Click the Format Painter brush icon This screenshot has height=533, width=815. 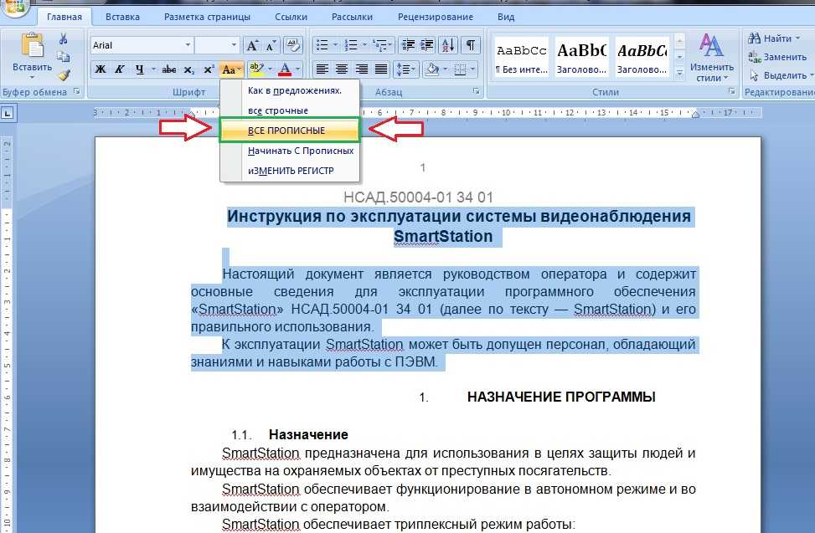point(63,74)
